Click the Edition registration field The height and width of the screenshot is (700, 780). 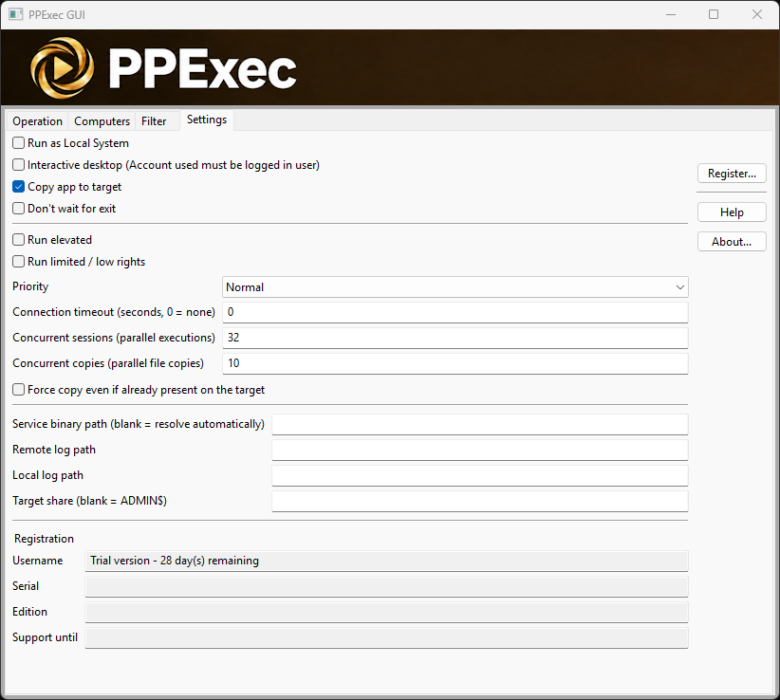(x=386, y=612)
